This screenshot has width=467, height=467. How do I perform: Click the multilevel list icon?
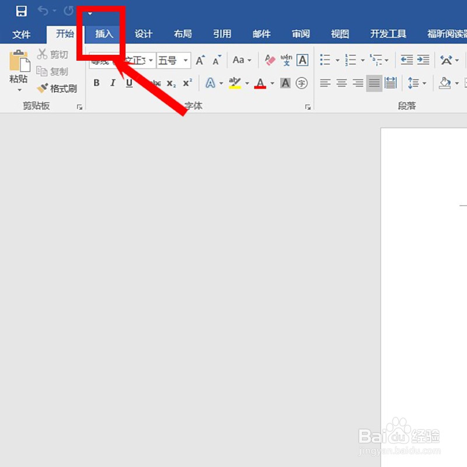click(376, 60)
